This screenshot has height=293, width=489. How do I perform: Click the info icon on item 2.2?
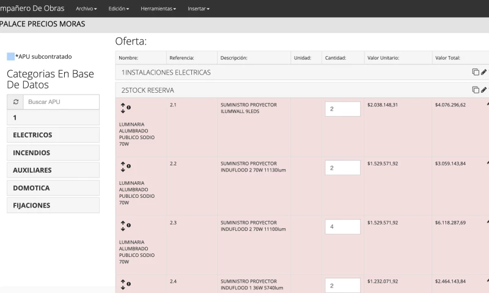click(128, 166)
